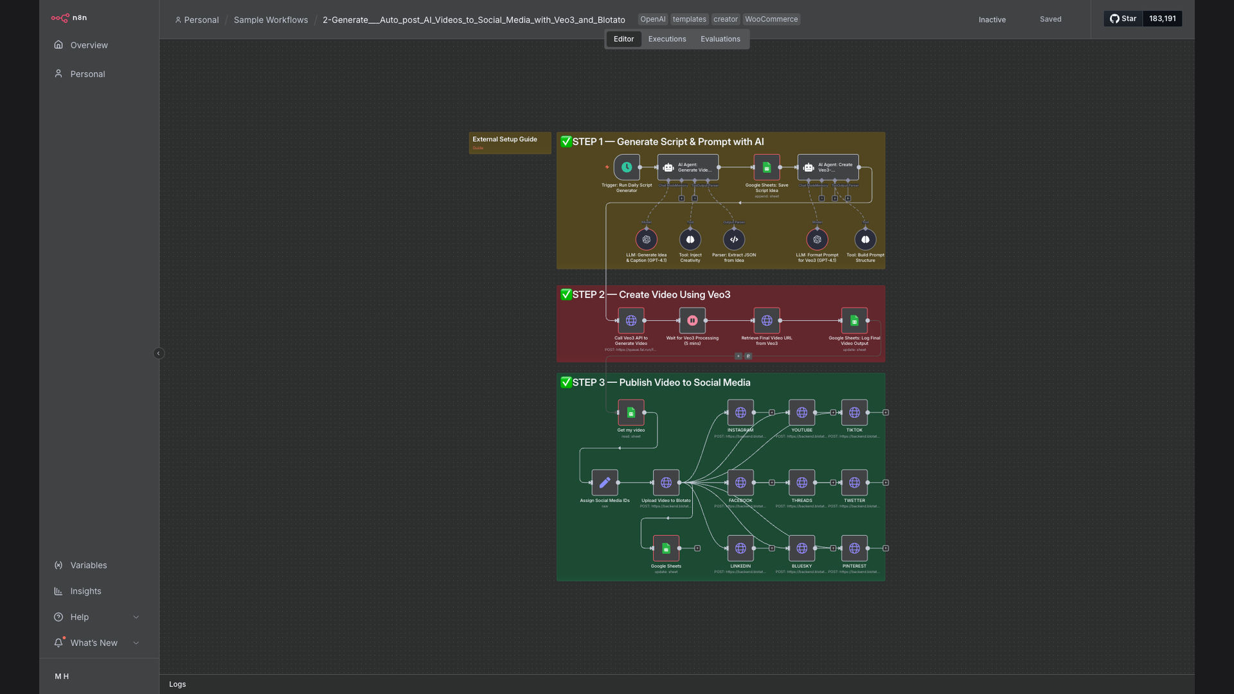Select the AI Agent: Create Veo3 node

(828, 167)
